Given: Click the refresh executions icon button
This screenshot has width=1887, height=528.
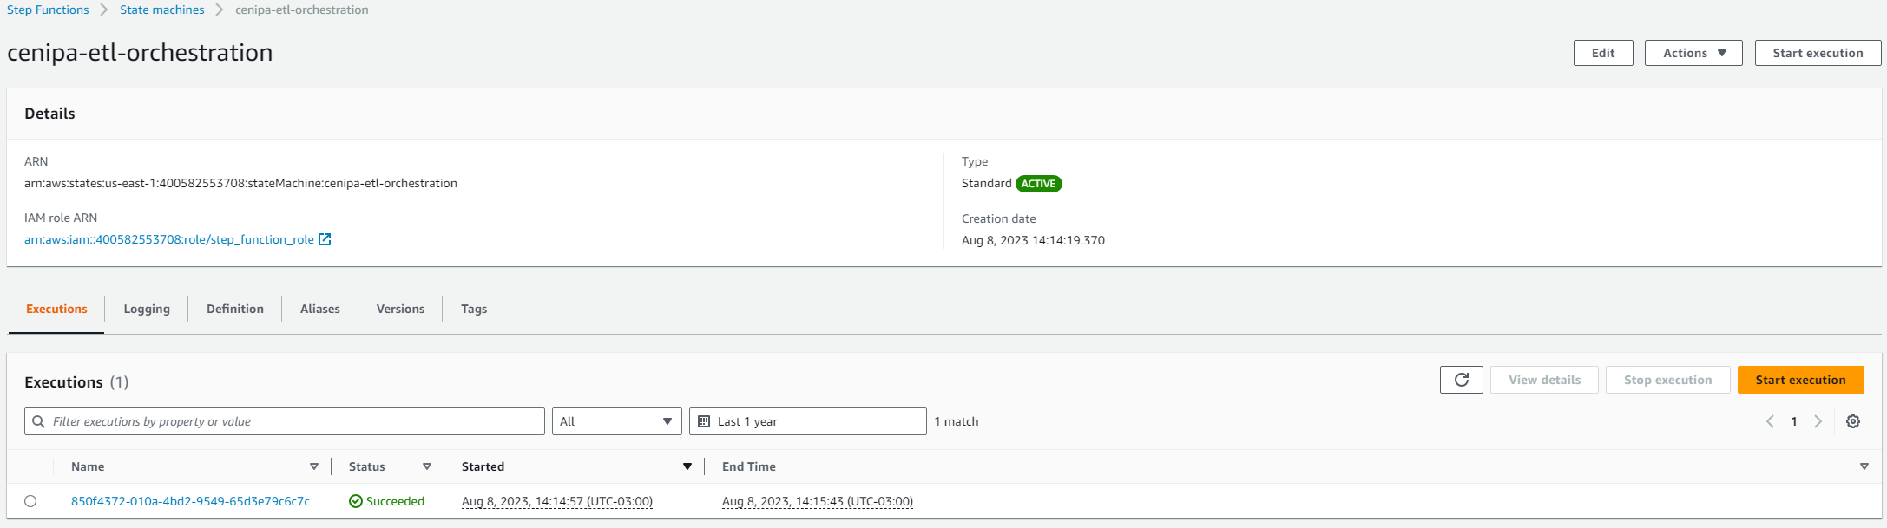Looking at the screenshot, I should (x=1461, y=380).
